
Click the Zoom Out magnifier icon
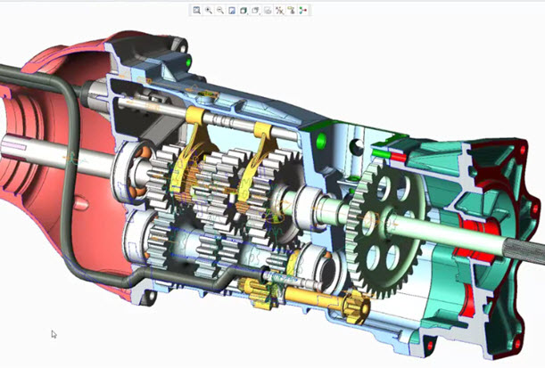[220, 10]
